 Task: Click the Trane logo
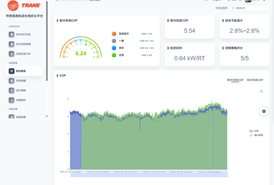pos(24,5)
